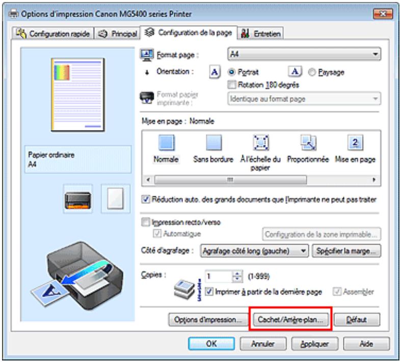Select the Sans bordure layout icon
Screen dimensions: 401x362
pyautogui.click(x=214, y=142)
